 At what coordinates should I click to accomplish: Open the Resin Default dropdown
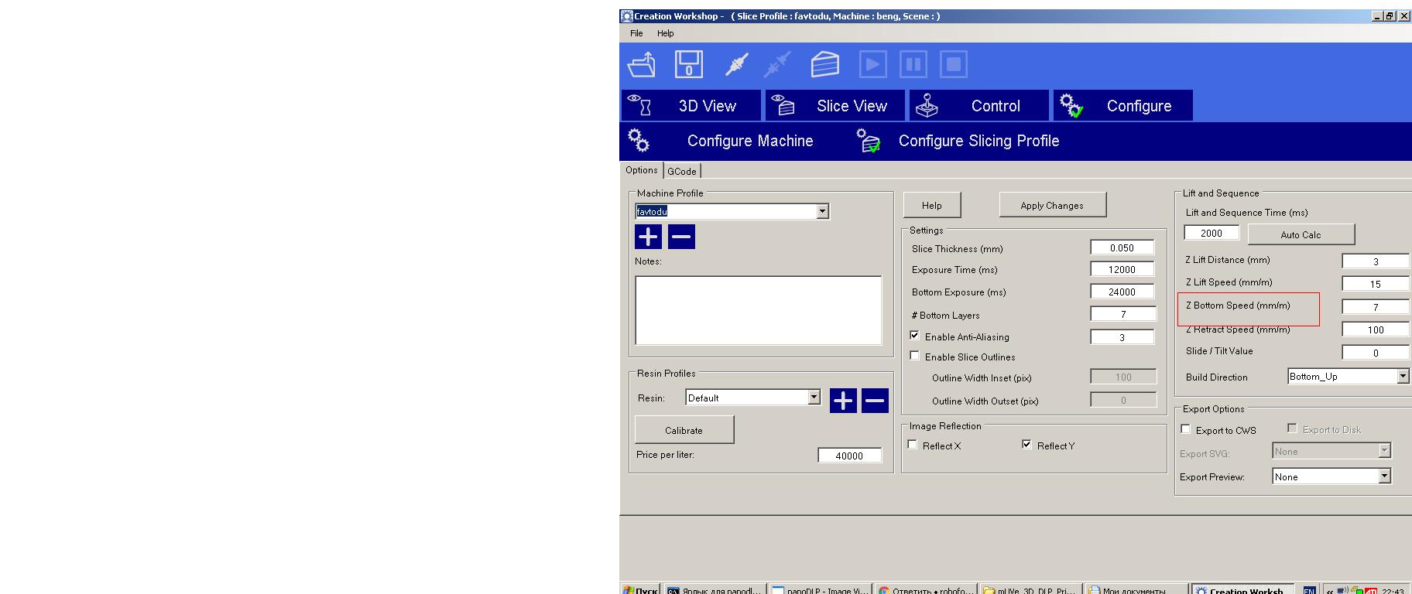coord(814,397)
